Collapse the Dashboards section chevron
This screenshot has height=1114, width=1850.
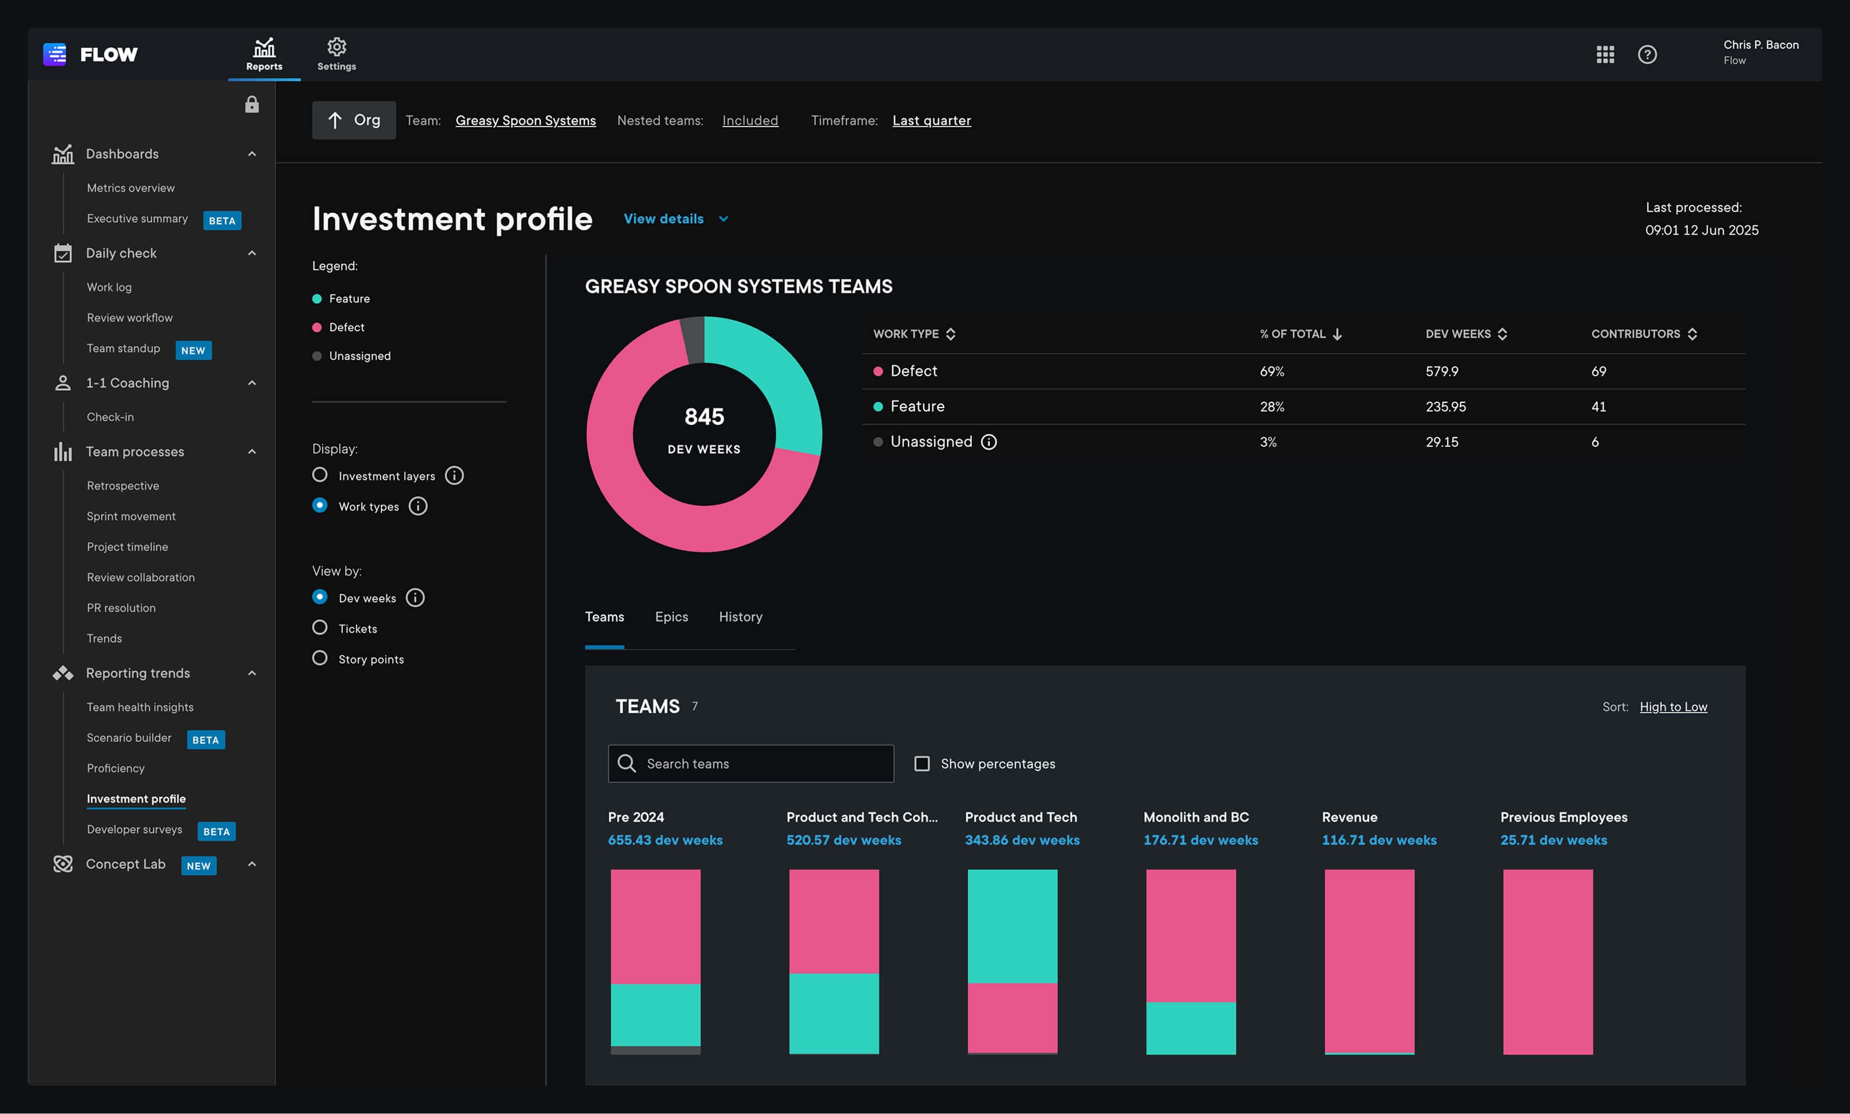252,154
